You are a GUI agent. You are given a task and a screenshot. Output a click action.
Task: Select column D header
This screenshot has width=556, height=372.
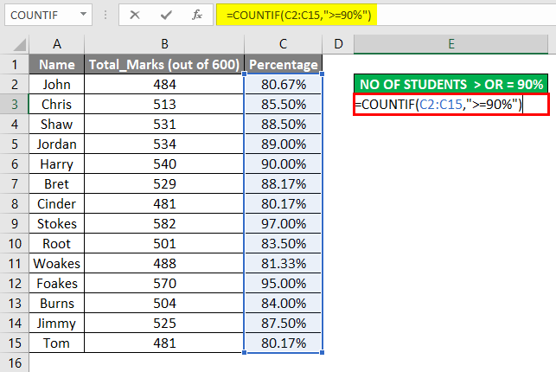point(338,44)
